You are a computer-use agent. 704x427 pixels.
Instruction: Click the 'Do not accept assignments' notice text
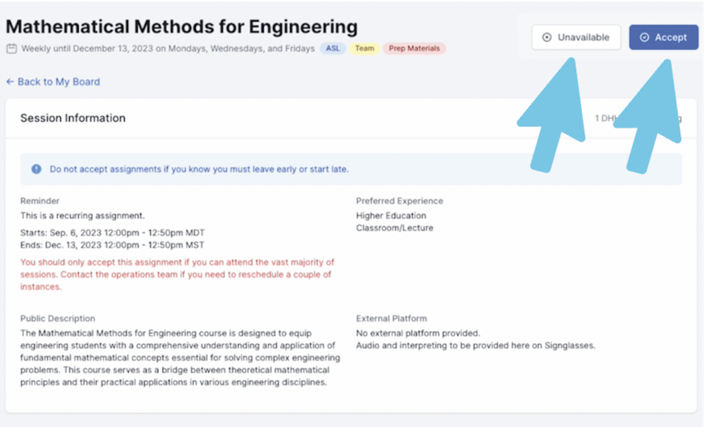199,169
